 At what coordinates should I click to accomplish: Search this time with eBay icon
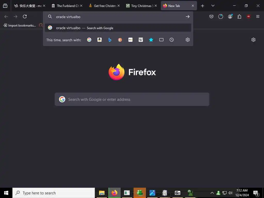[130, 40]
